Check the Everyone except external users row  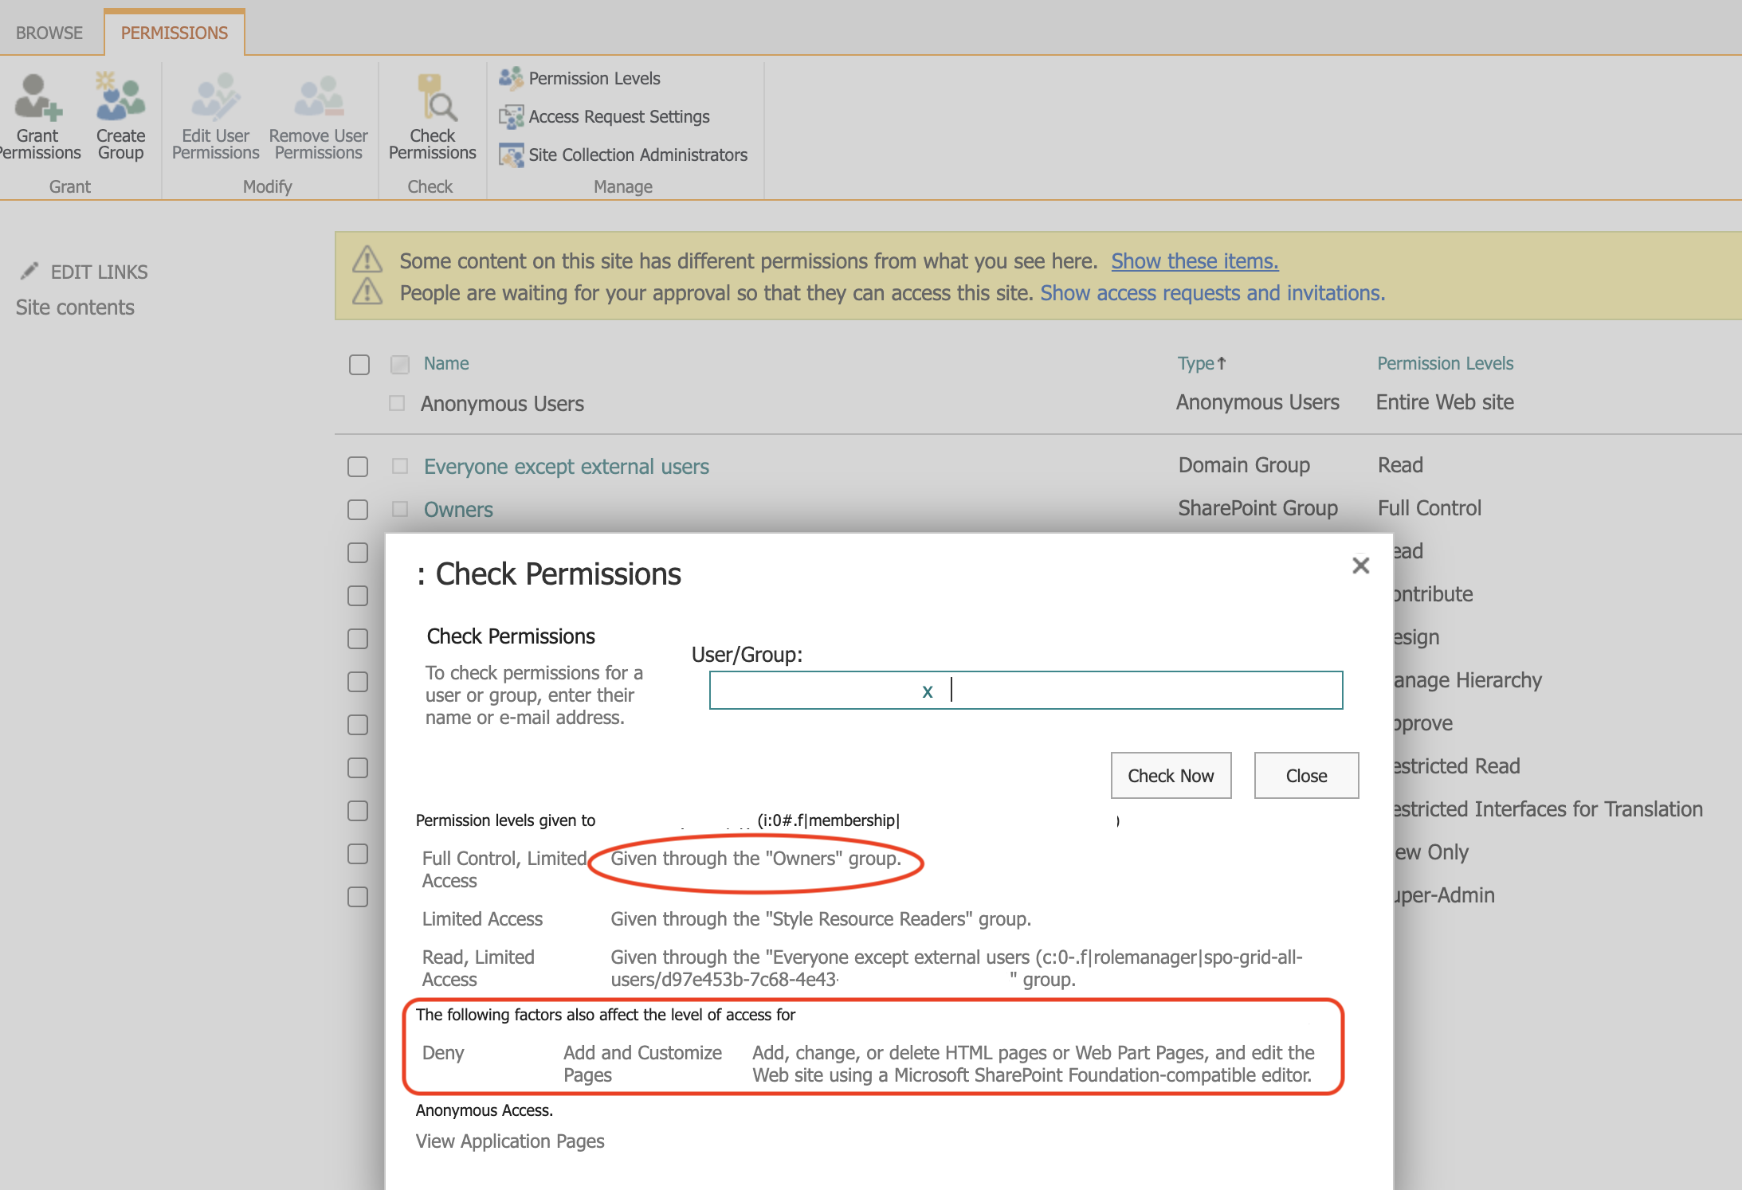[358, 467]
